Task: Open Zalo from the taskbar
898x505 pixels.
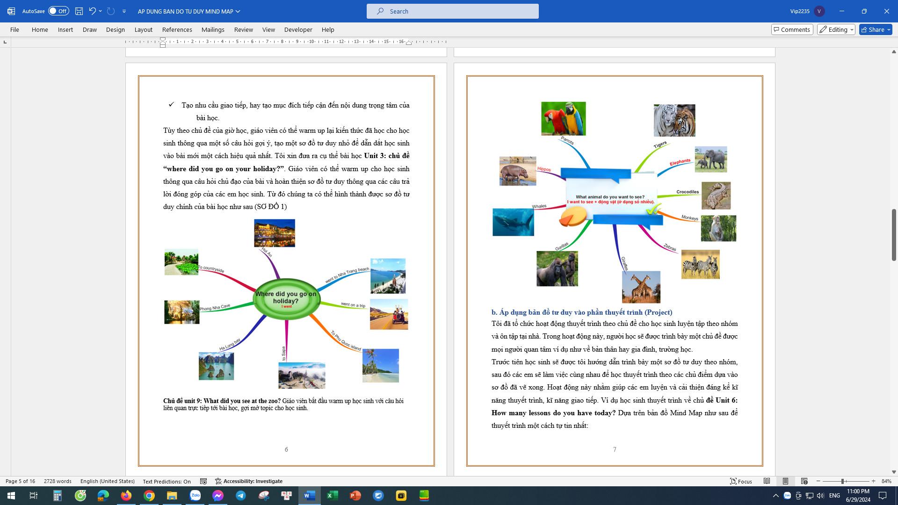Action: click(x=195, y=496)
